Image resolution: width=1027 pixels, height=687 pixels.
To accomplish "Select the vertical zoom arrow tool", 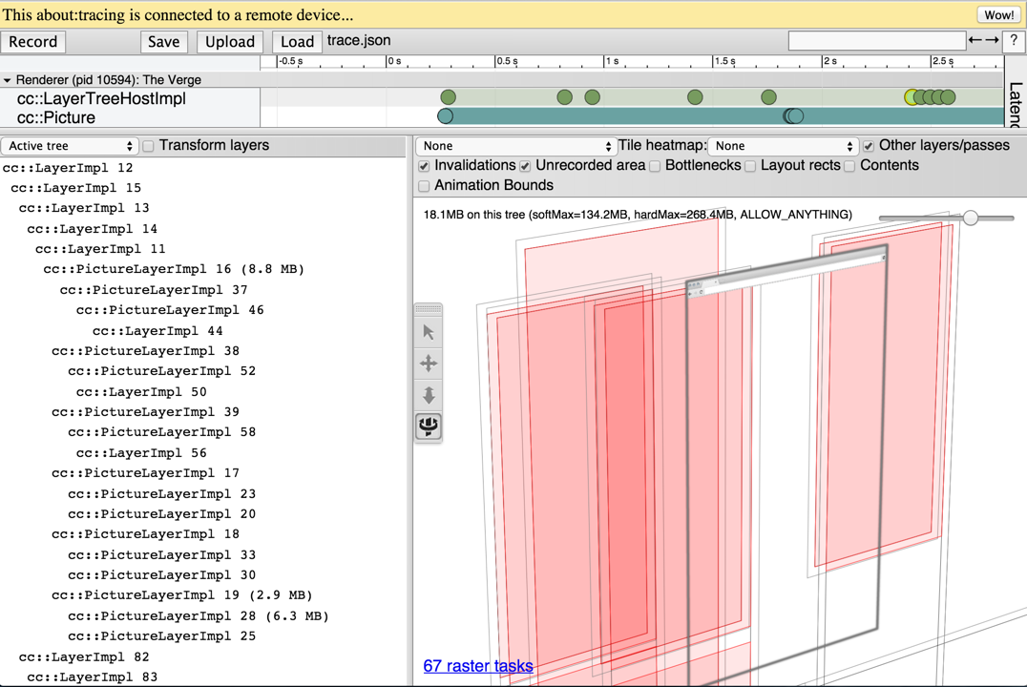I will (x=429, y=395).
